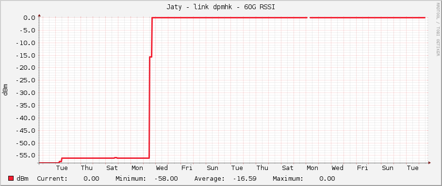Viewport: 442px width, 186px height.
Task: Click the legend text dBm beside the red swatch
Action: (x=22, y=179)
